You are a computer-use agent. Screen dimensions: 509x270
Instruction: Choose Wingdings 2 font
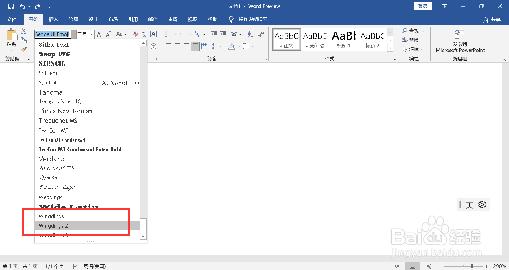[x=87, y=226]
